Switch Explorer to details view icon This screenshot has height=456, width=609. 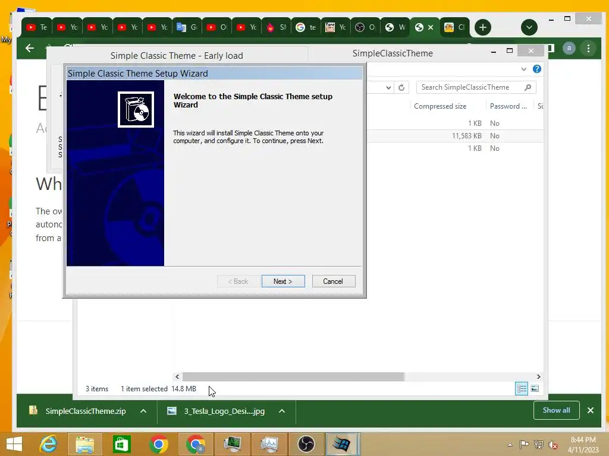[x=521, y=388]
